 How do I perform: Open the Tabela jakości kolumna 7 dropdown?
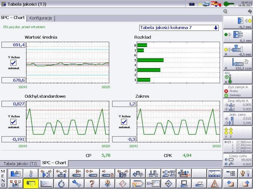point(179,28)
